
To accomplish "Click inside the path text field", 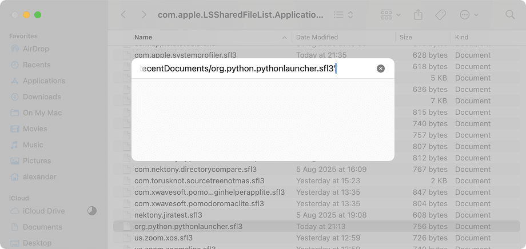I will point(252,69).
